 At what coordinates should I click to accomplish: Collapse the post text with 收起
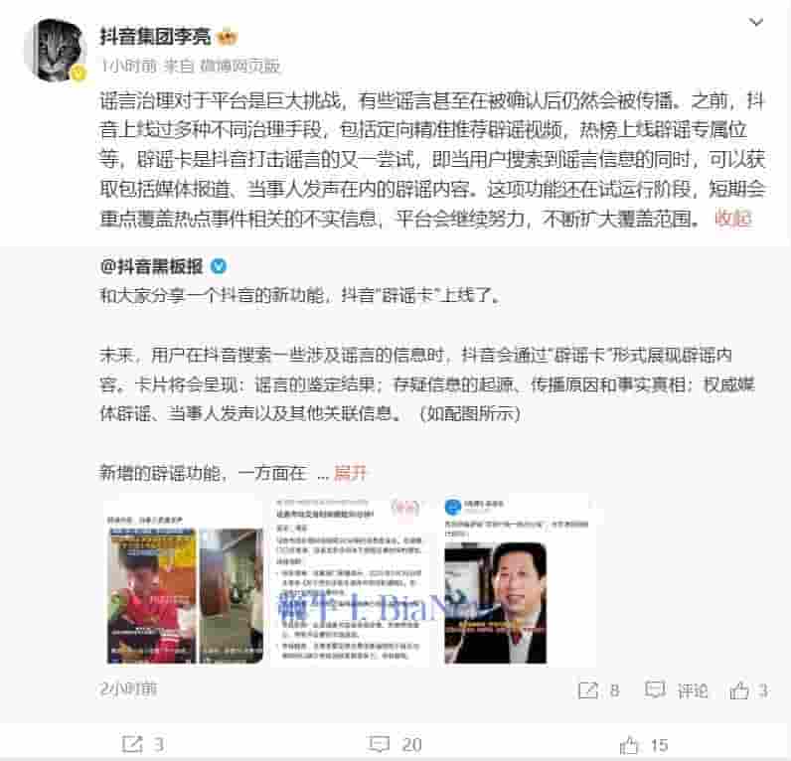click(x=733, y=219)
